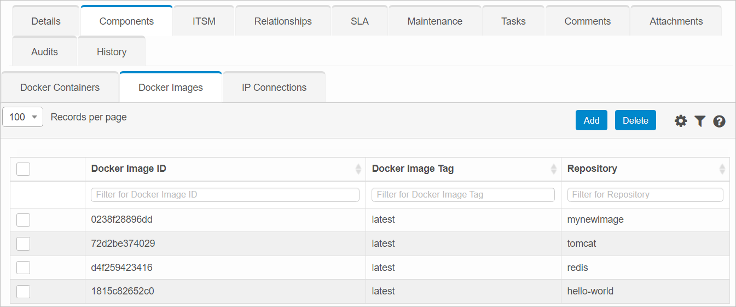Sort by Docker Image Tag column arrows
This screenshot has width=736, height=307.
[553, 169]
